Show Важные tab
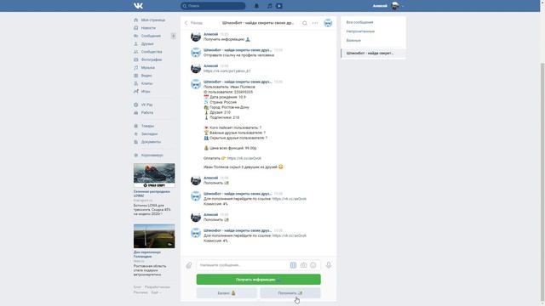The image size is (545, 306). [x=353, y=40]
